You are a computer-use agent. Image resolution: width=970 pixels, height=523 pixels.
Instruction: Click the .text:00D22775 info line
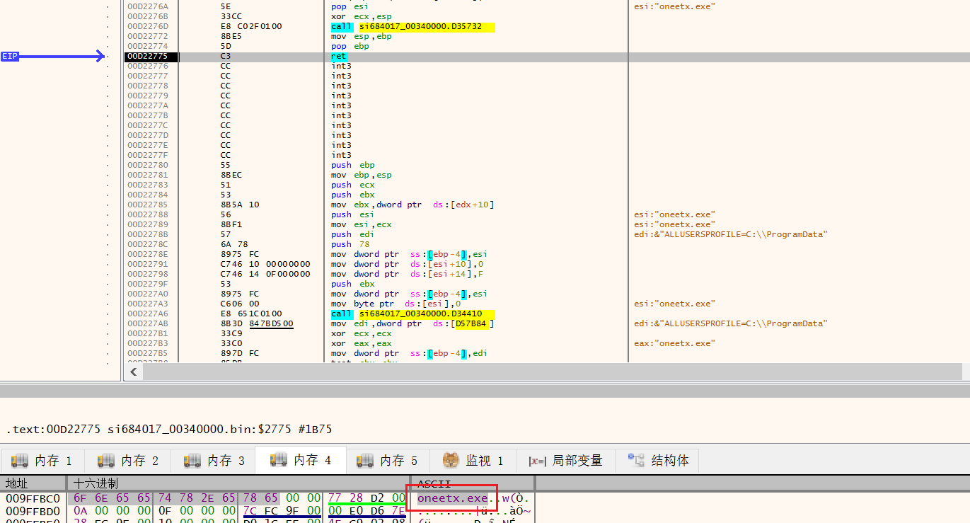pos(169,429)
